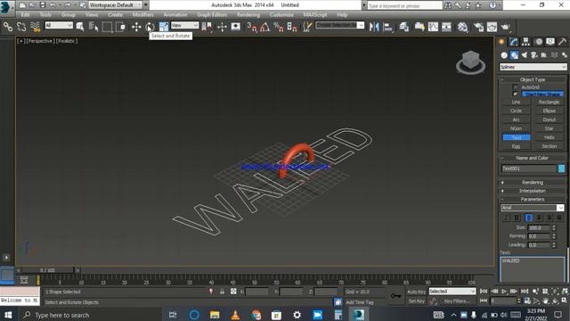
Task: Select the Select and Link tool
Action: coord(8,27)
